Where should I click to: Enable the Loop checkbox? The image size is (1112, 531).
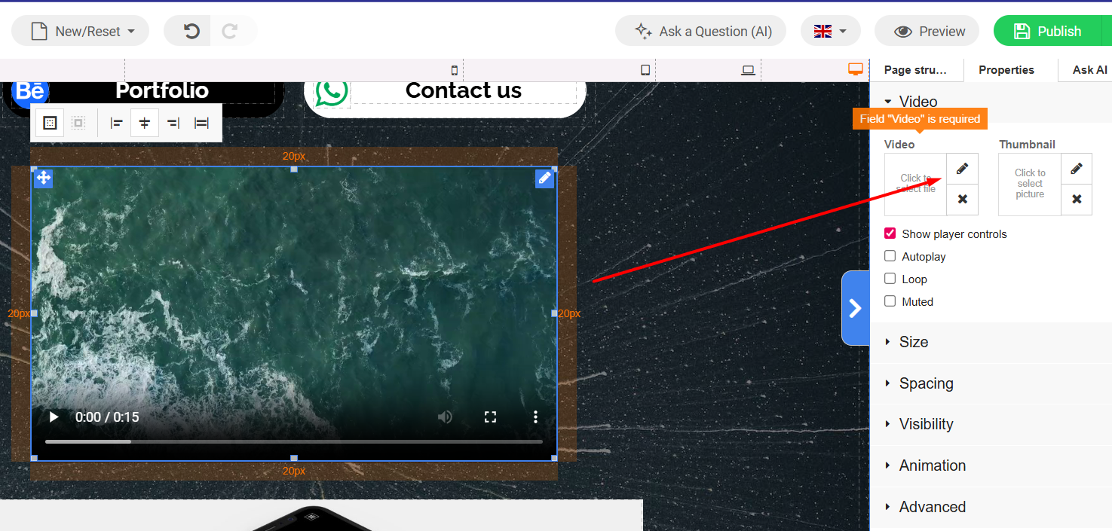pos(890,279)
